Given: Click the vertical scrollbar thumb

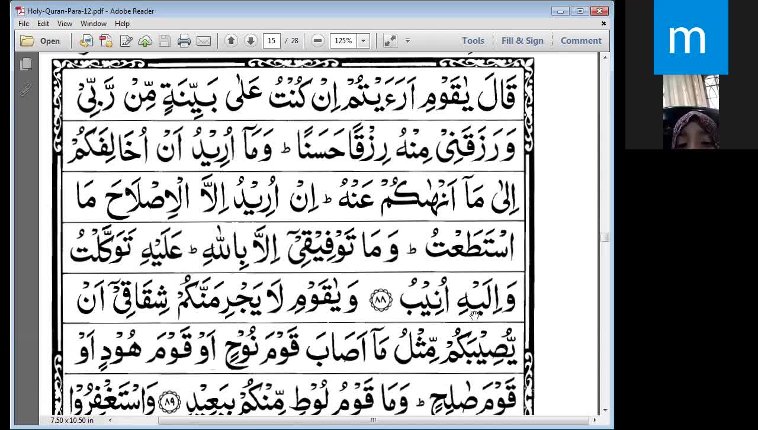Looking at the screenshot, I should [x=605, y=237].
